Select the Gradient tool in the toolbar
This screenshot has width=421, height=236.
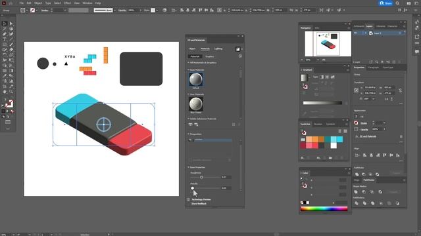coord(11,71)
